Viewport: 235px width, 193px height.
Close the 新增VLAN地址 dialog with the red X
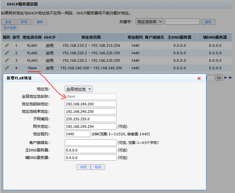click(199, 78)
